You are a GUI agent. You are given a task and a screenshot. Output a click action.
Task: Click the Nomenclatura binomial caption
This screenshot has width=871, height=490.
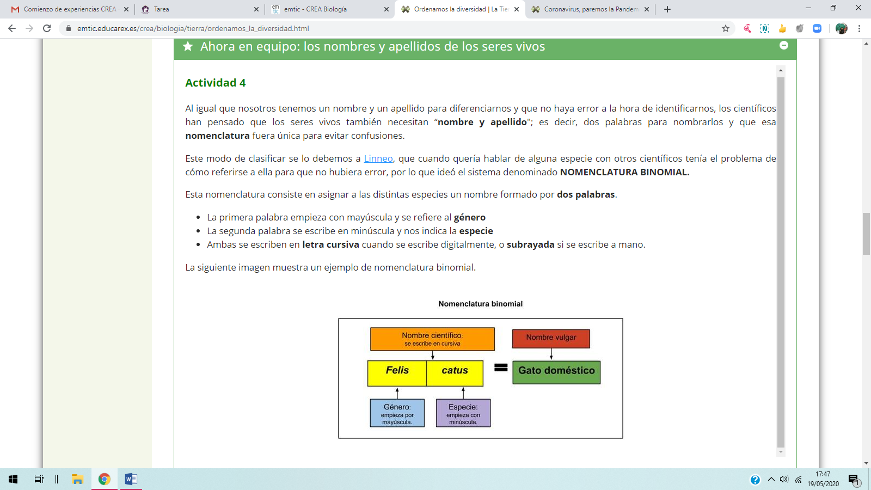tap(481, 304)
